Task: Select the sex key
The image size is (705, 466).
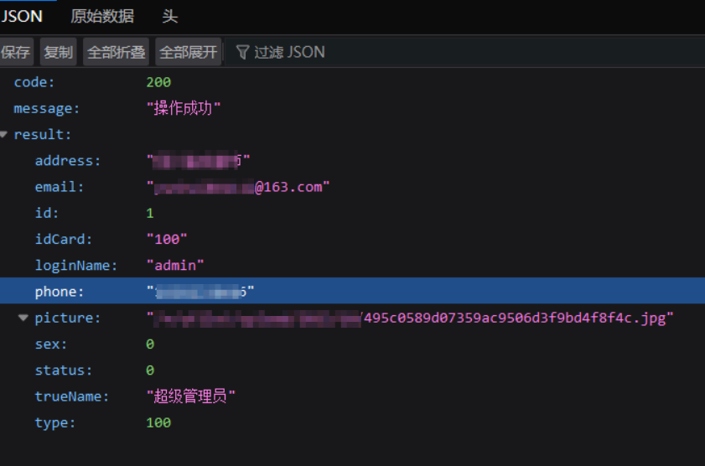Action: pyautogui.click(x=51, y=344)
